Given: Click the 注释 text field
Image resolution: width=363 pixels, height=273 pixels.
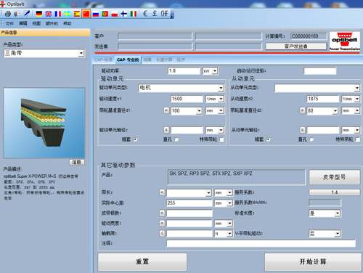Looking at the screenshot, I should [x=261, y=243].
